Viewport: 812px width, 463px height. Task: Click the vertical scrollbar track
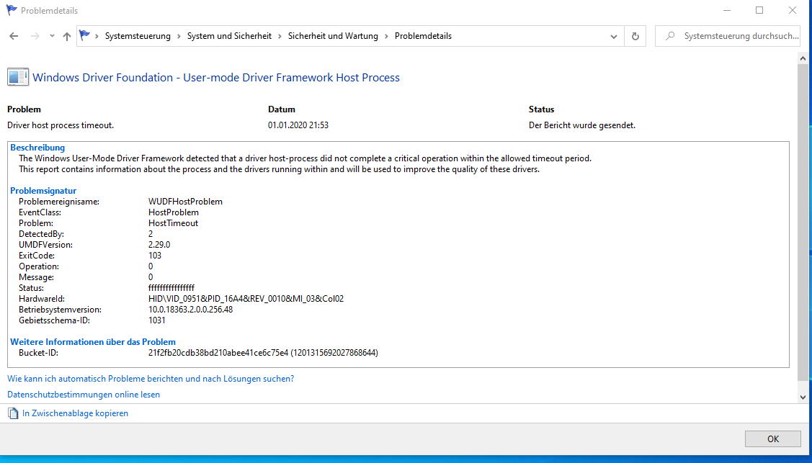coord(803,228)
